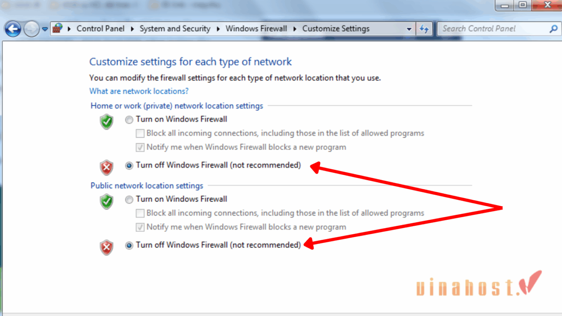Select Turn on Windows Firewall for public networks
Screen dimensions: 562x316
pos(129,199)
